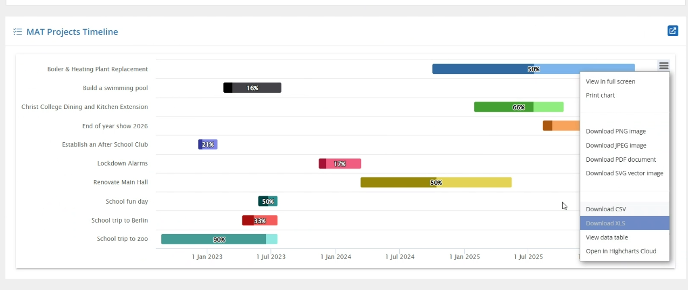Screen dimensions: 688x290
Task: Click the chart hamburger menu icon
Action: coord(663,65)
